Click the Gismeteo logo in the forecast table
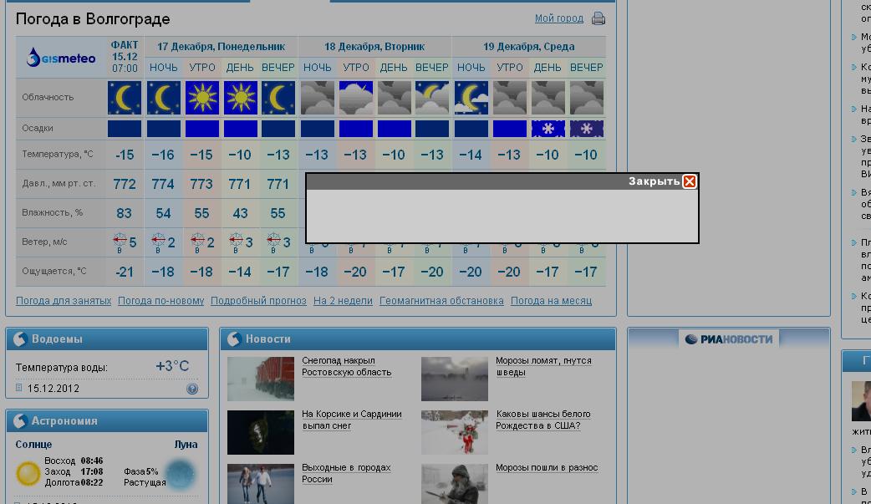 (61, 59)
